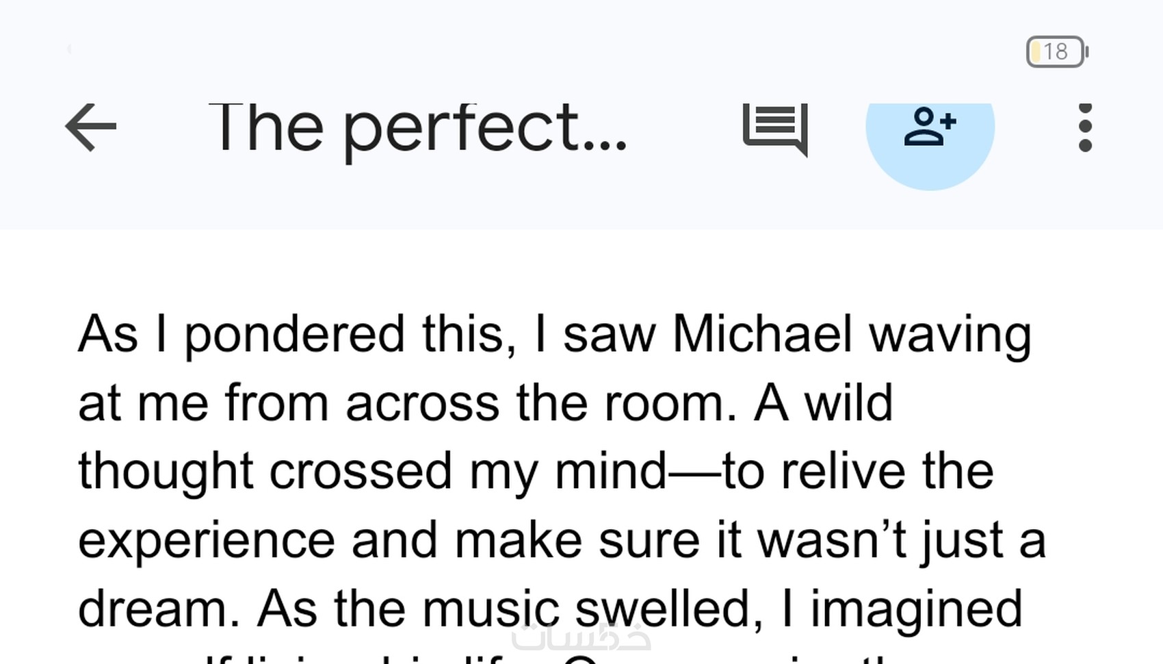The width and height of the screenshot is (1163, 664).
Task: Place cursor on the word "Michael"
Action: tap(762, 335)
